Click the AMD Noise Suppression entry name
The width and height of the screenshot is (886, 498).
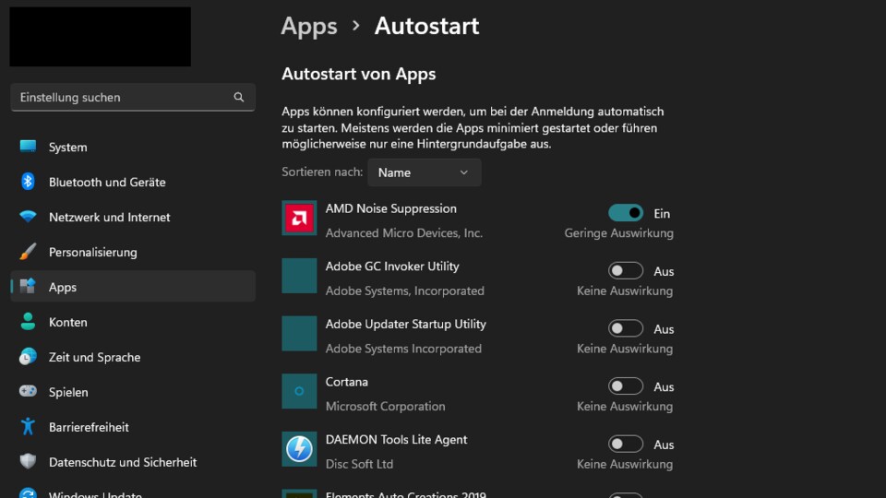tap(391, 208)
